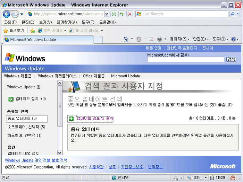Open the 페이지(P) command bar menu
Screen dimensions: 243x182
(x=179, y=39)
